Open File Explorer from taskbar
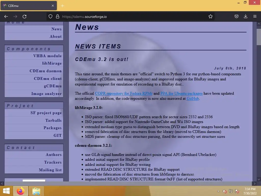This screenshot has height=196, width=261. (36, 191)
